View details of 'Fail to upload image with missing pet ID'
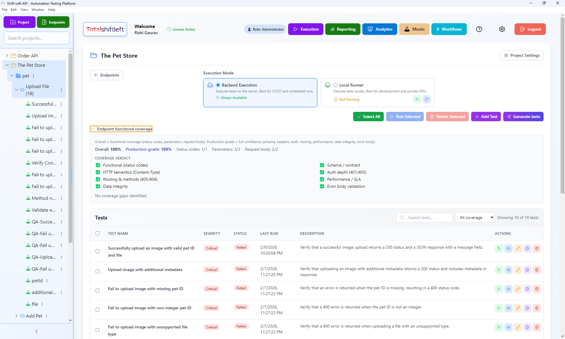The height and width of the screenshot is (339, 565). 508,289
